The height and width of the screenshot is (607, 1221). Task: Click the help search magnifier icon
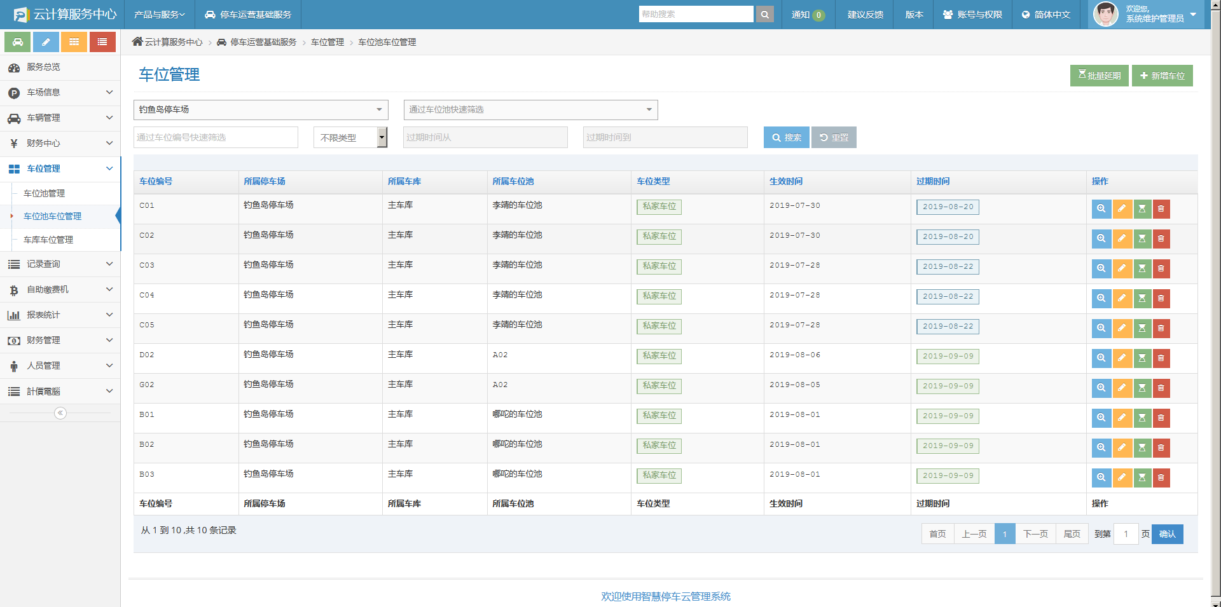[765, 15]
